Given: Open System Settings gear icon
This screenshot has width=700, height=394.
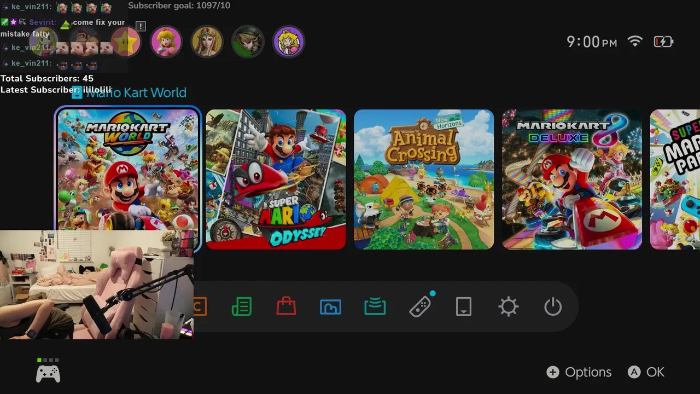Looking at the screenshot, I should point(509,307).
